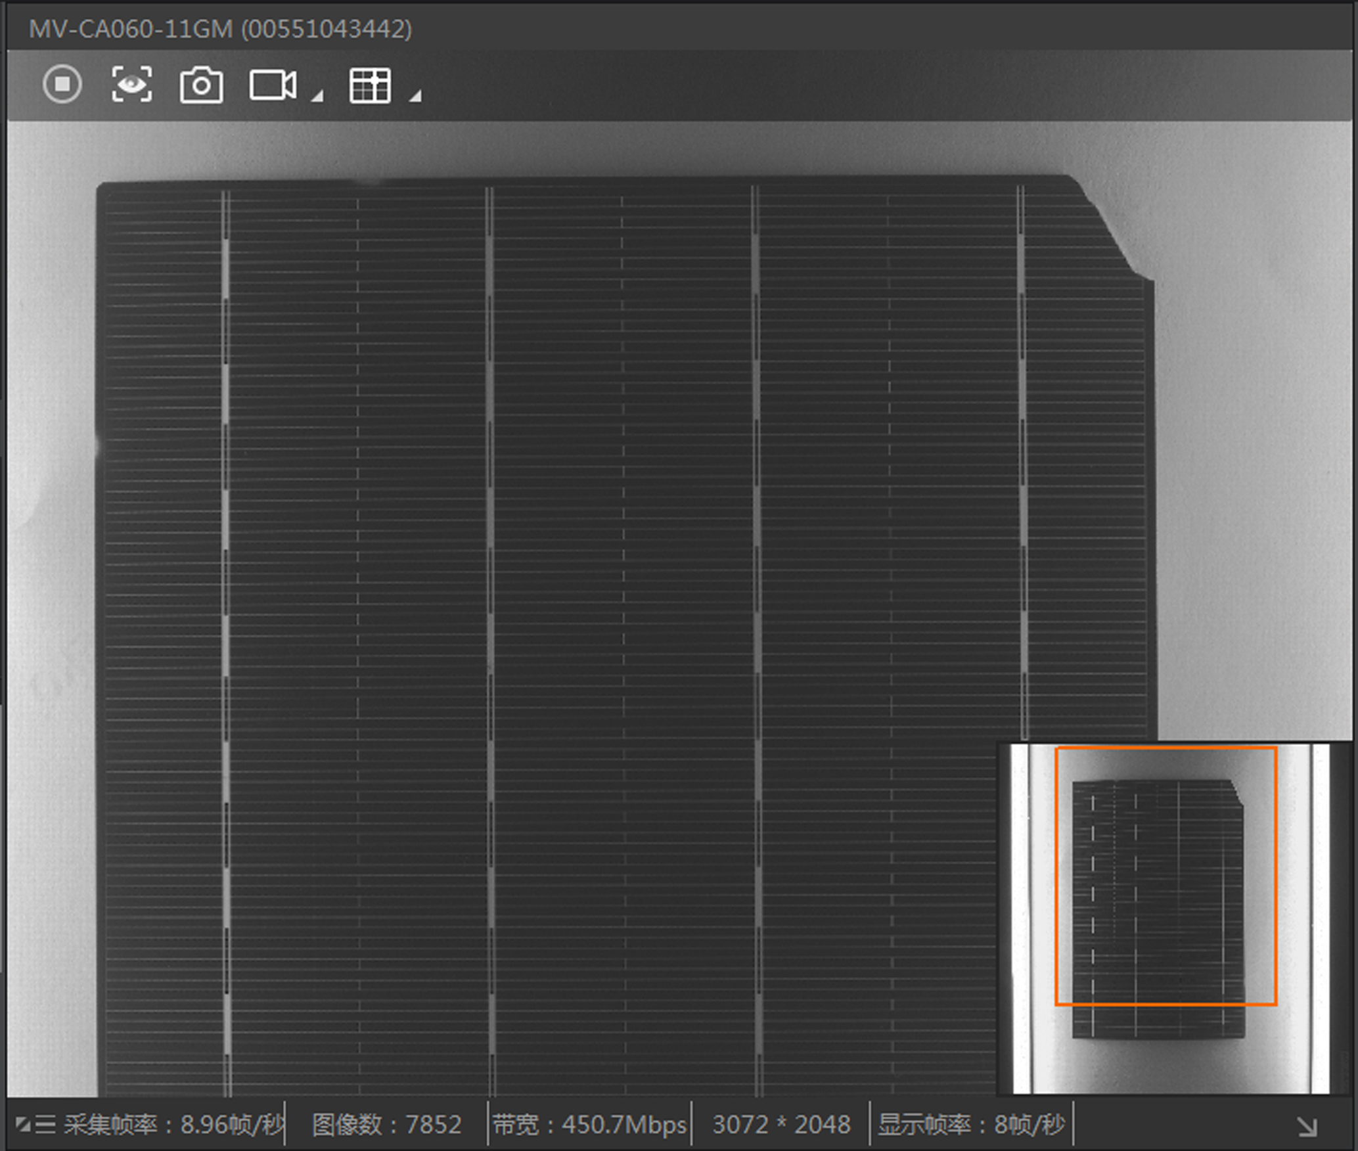This screenshot has height=1151, width=1358.
Task: Click the MV-CA060-11GM camera title
Action: point(220,29)
